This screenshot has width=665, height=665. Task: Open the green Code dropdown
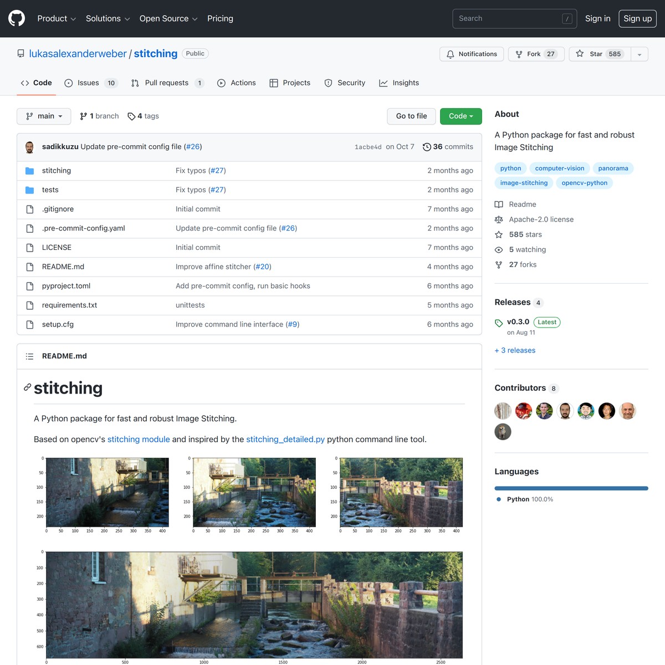coord(461,116)
